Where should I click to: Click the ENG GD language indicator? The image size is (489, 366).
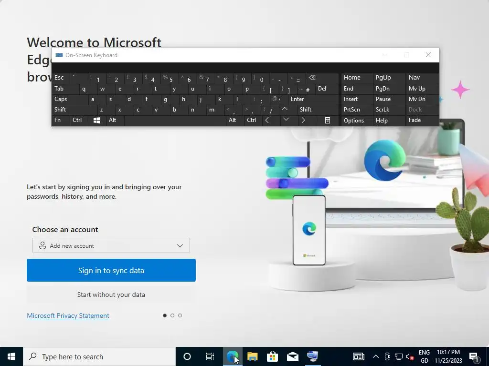(424, 356)
